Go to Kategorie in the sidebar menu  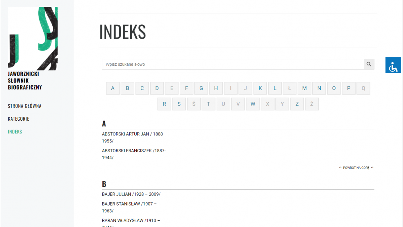coord(18,119)
